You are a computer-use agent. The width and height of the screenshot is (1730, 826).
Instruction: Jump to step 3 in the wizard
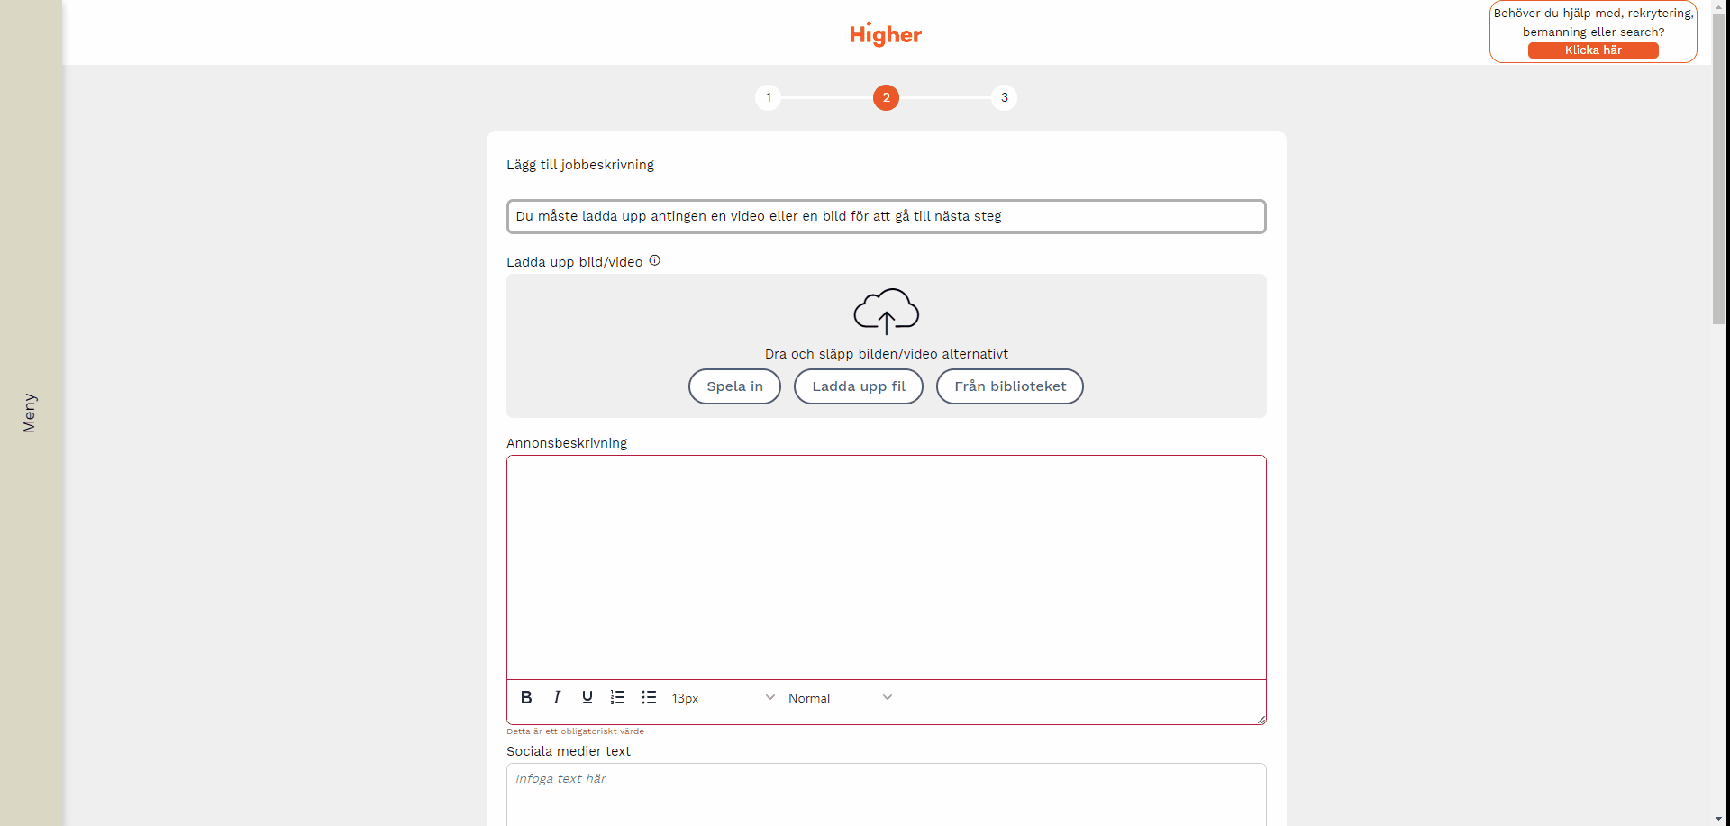click(x=1004, y=97)
